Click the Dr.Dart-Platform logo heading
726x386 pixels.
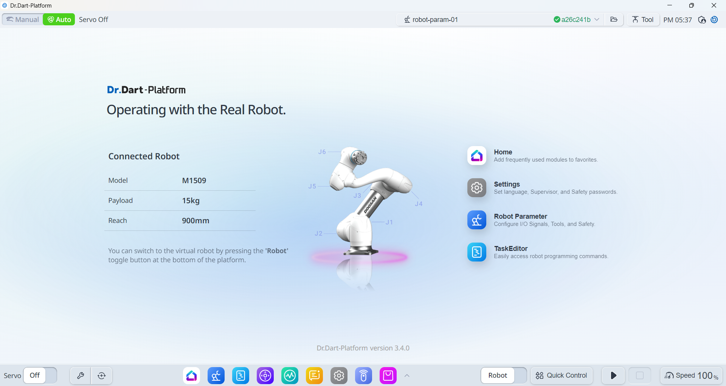[146, 90]
